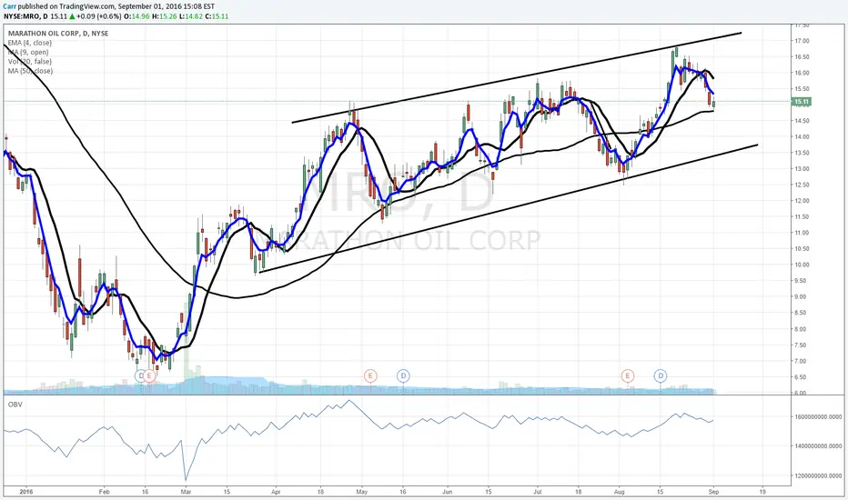Open the earnings E marker in February
The width and height of the screenshot is (848, 500).
150,375
